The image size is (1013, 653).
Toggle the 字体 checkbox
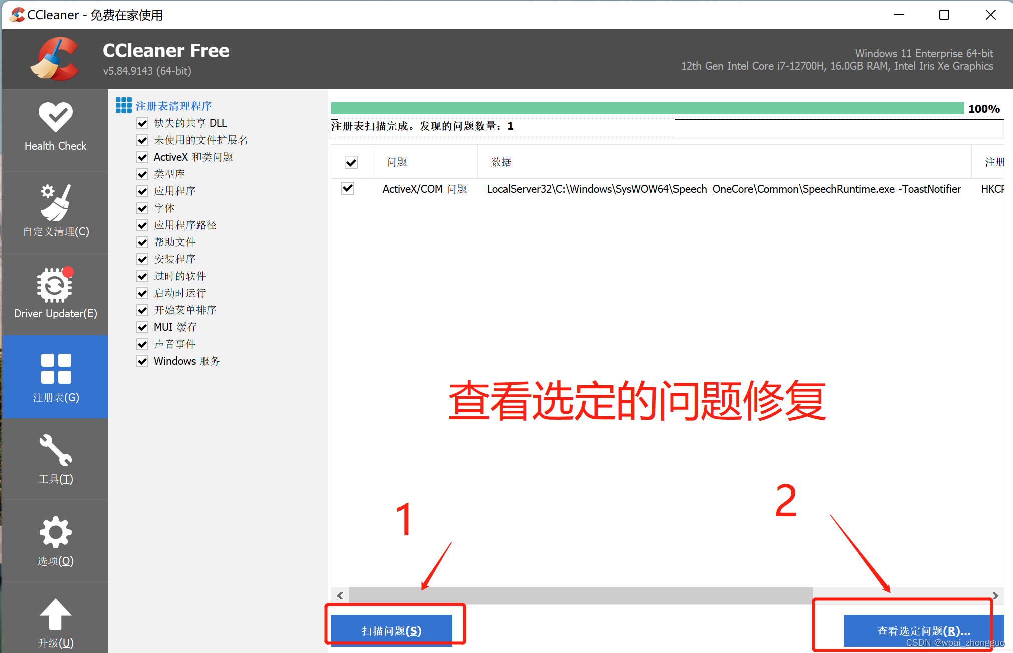[x=142, y=208]
